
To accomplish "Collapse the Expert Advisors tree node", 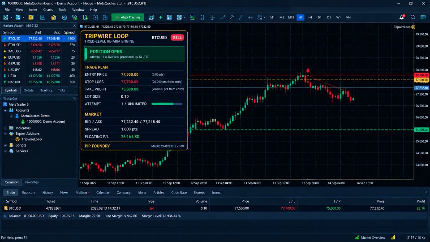I will [x=5, y=134].
